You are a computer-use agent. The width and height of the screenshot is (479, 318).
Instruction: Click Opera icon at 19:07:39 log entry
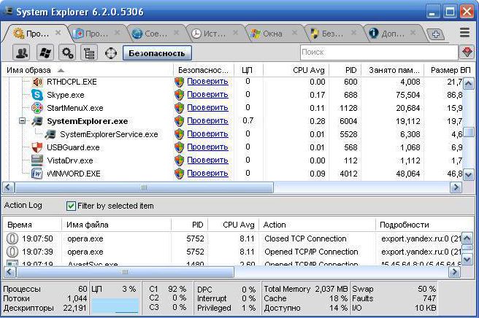tap(12, 252)
